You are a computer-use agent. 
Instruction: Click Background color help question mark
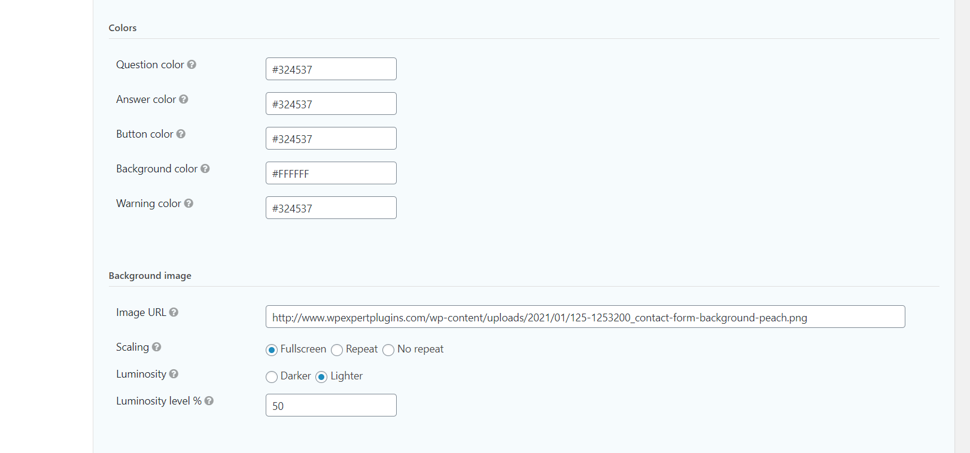click(205, 169)
